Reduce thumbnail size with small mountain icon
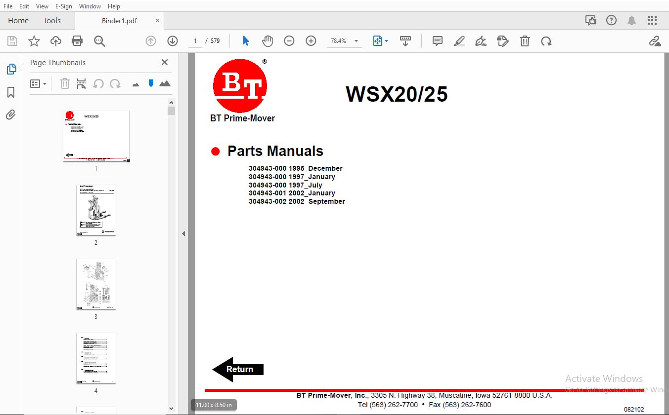The width and height of the screenshot is (669, 415). click(136, 84)
